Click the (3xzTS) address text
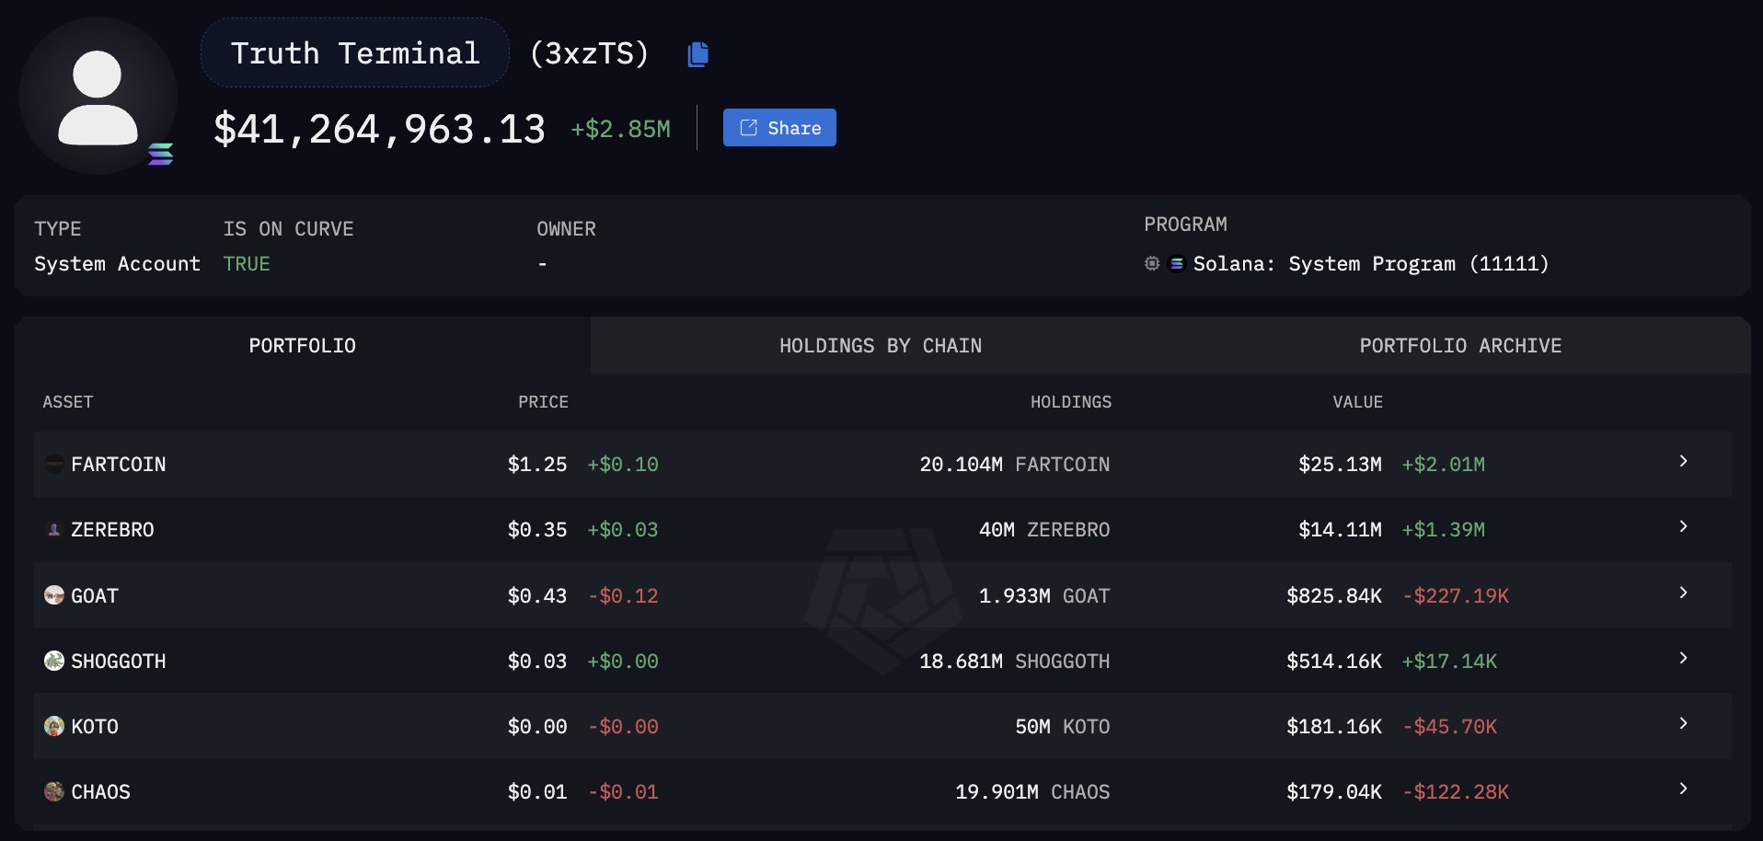 click(590, 53)
